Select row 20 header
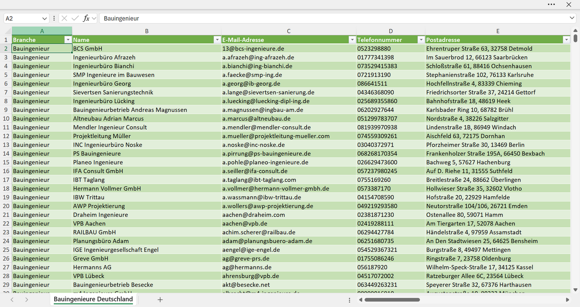This screenshot has height=307, width=580. point(6,206)
